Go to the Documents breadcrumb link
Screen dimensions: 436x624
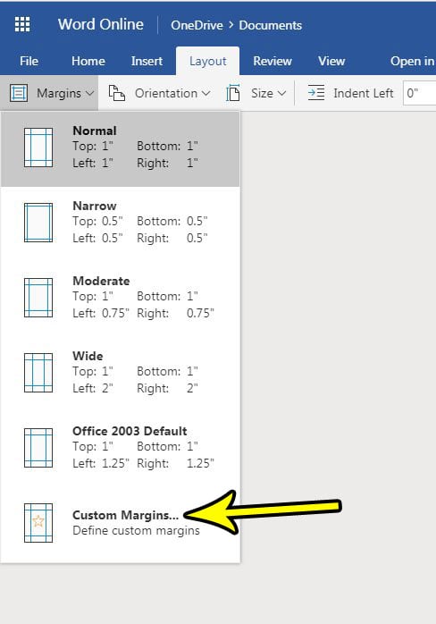pos(271,25)
